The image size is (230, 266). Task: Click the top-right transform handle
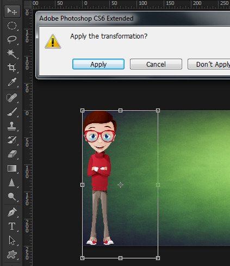tap(158, 111)
